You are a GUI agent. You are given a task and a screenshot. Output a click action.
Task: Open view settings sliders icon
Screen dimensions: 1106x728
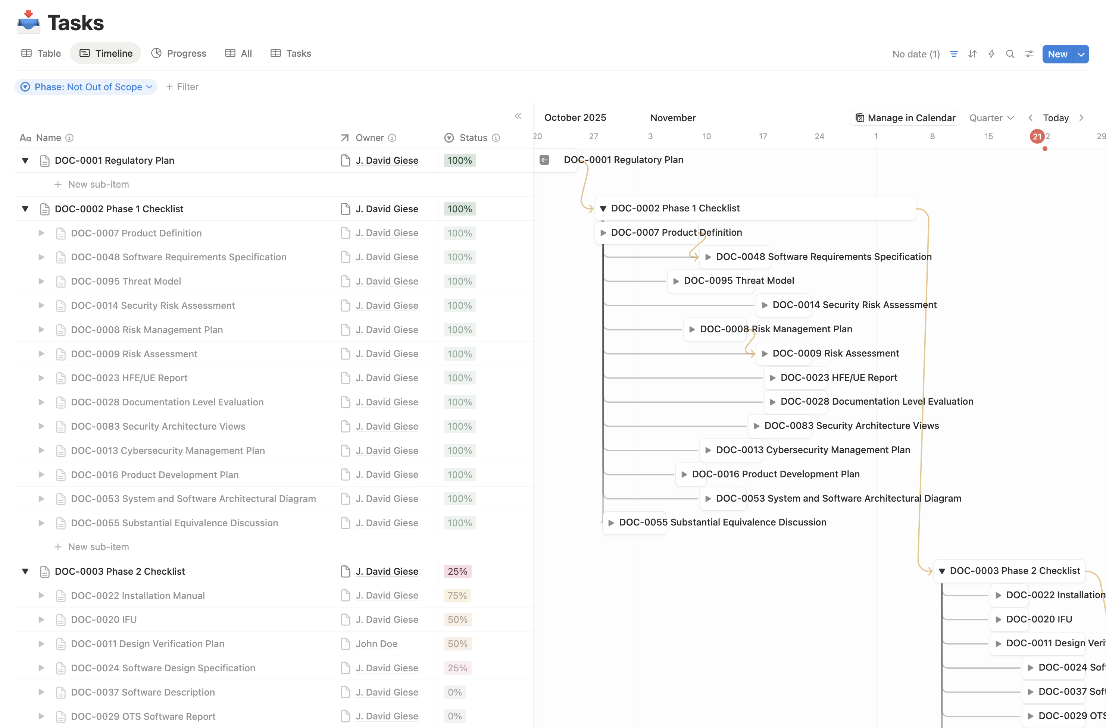pos(1029,54)
